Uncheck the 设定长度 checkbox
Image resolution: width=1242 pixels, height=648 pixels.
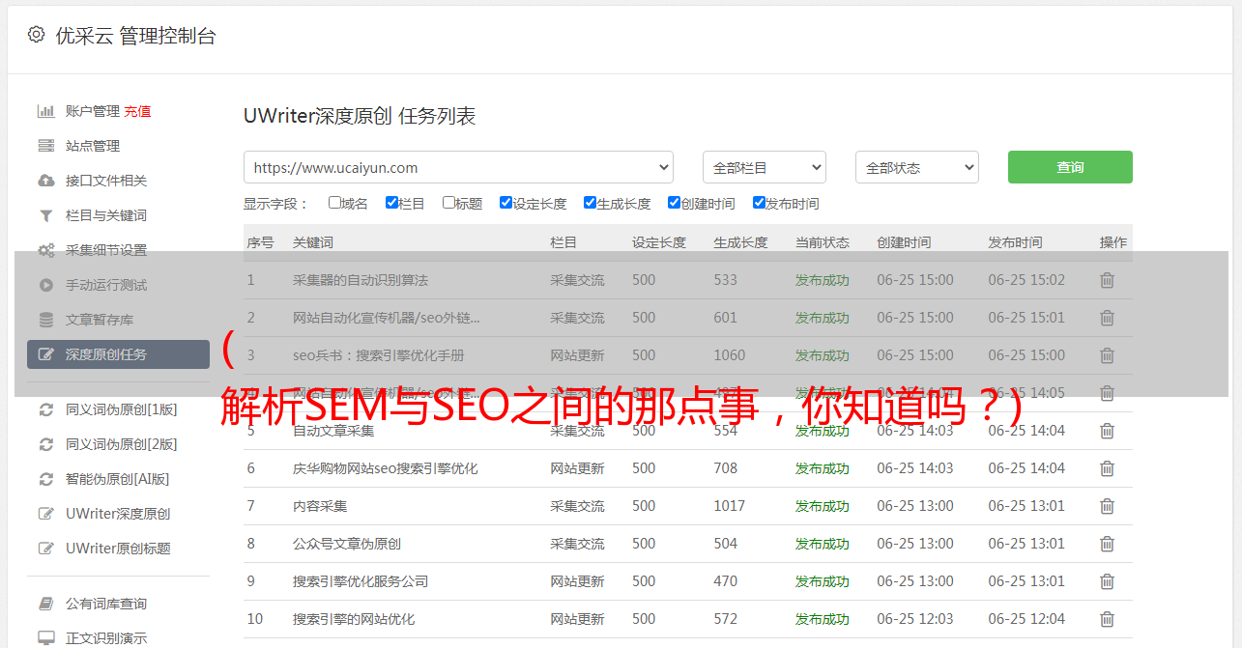505,203
